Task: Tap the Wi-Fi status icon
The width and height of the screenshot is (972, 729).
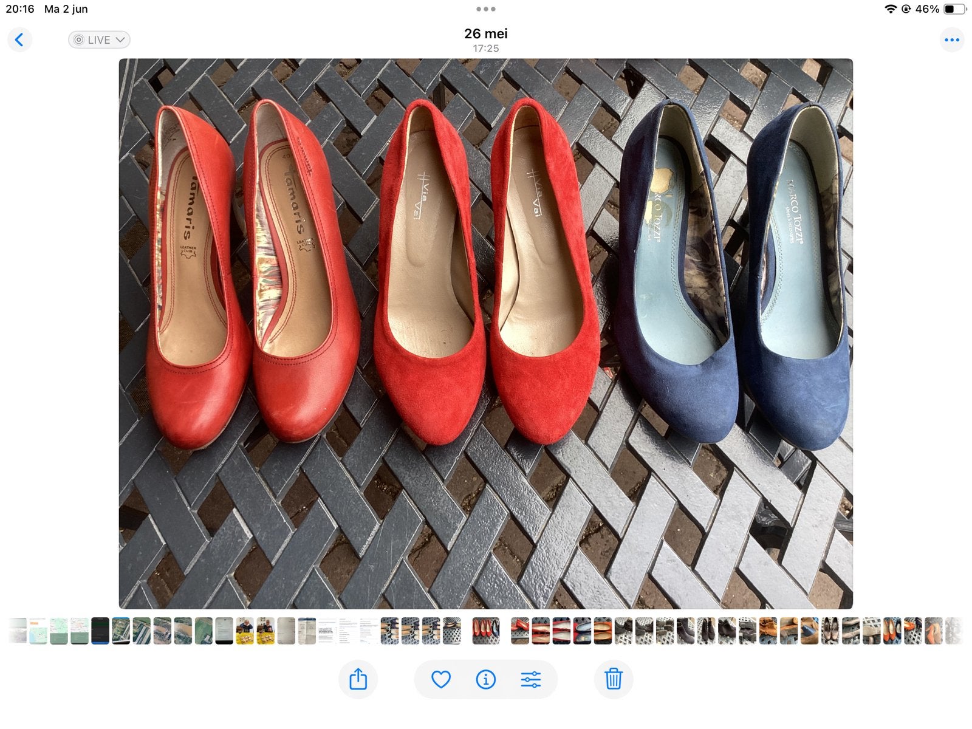Action: click(891, 9)
